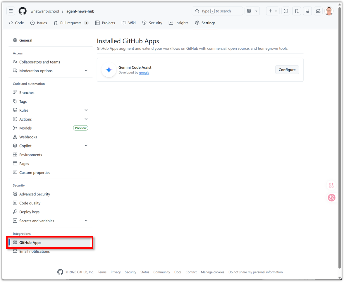Open the Insights tab
The image size is (344, 282).
178,23
